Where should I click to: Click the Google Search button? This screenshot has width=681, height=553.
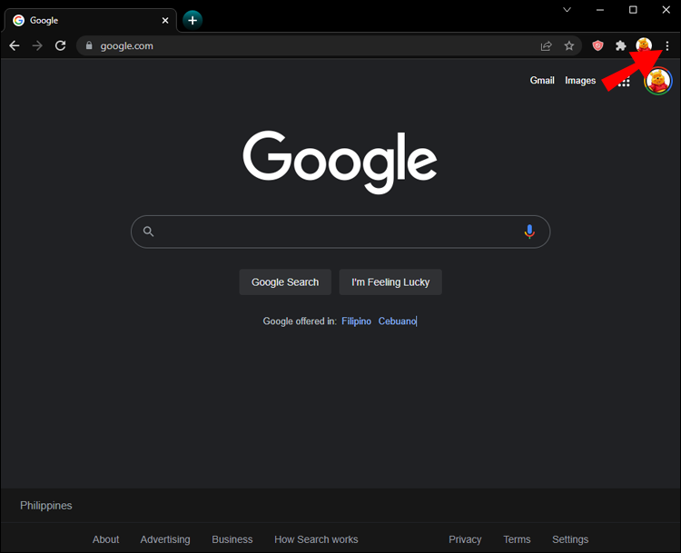285,281
